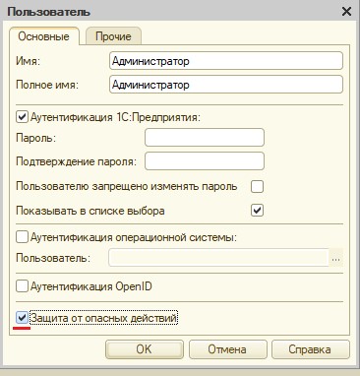Enable Аутентификация операционной системы checkbox

[x=22, y=237]
